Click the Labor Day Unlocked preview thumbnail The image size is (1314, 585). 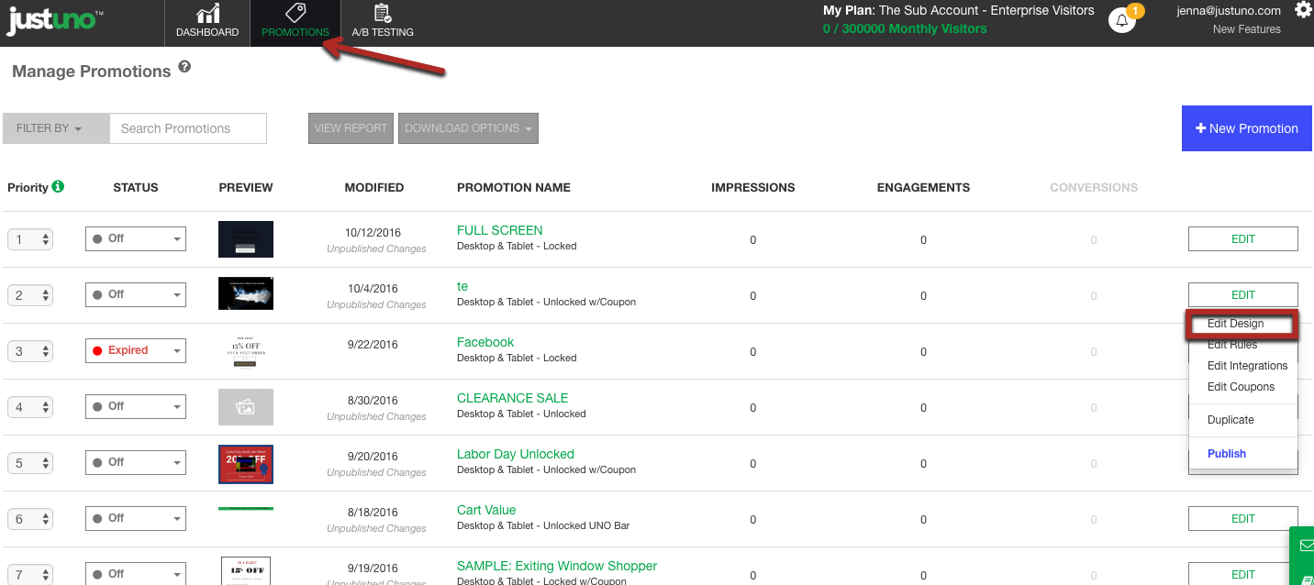click(246, 464)
